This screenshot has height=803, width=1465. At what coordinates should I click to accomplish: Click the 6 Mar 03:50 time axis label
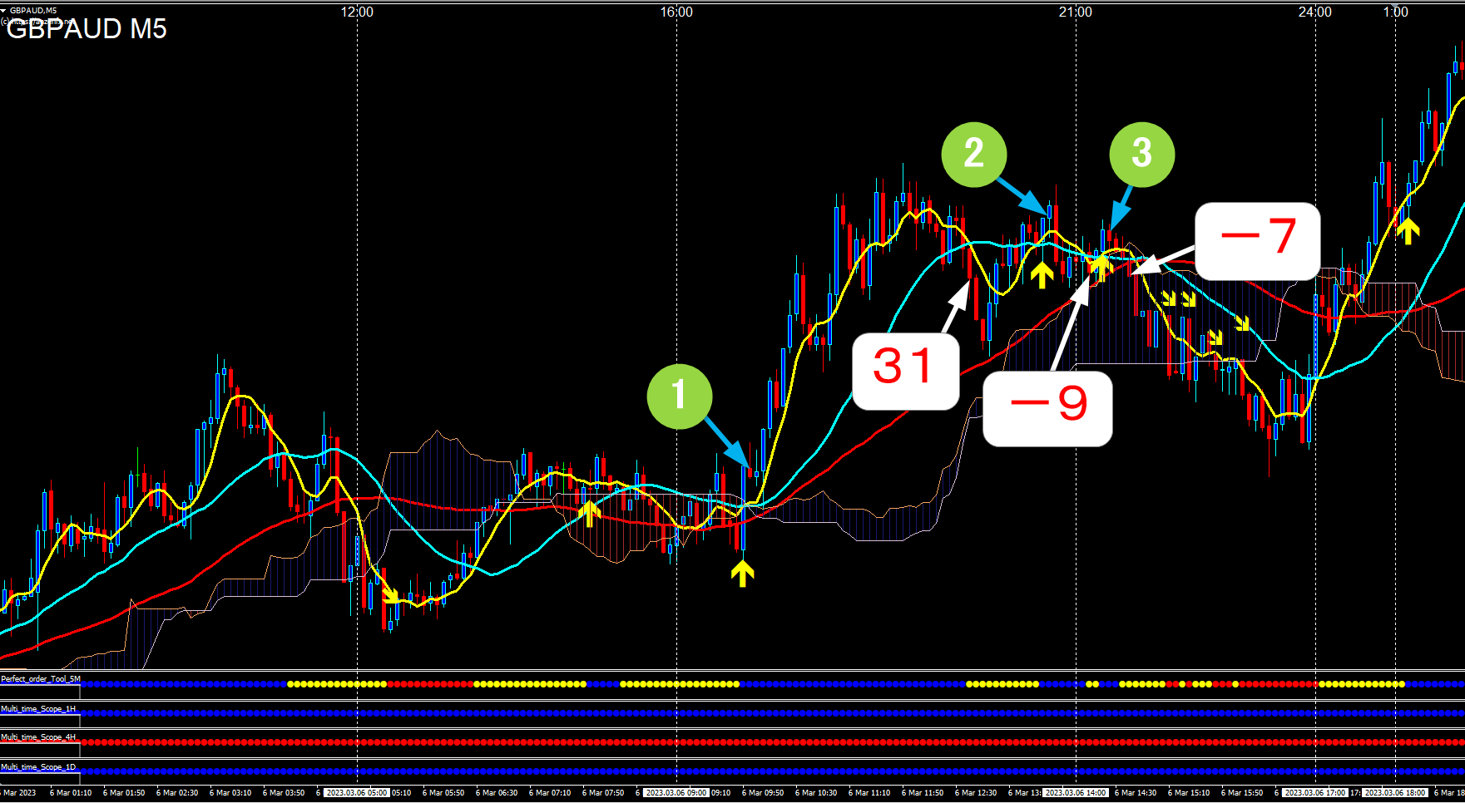(284, 793)
